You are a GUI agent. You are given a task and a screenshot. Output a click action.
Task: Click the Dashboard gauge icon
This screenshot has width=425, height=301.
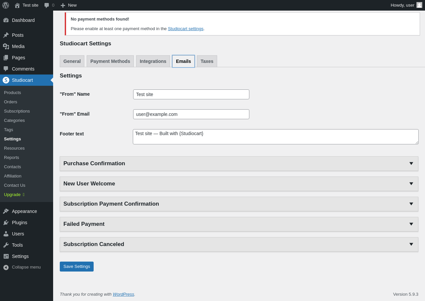tap(6, 20)
